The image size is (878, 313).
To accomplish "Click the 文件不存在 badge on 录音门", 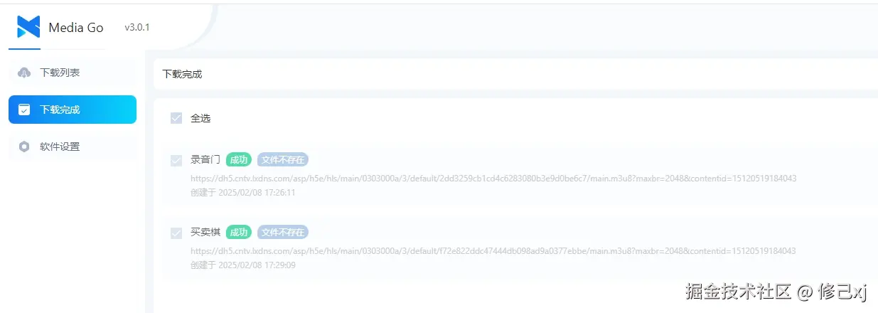I will (x=283, y=160).
